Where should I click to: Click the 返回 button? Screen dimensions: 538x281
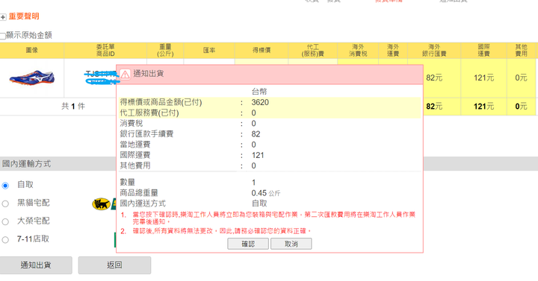coord(114,265)
